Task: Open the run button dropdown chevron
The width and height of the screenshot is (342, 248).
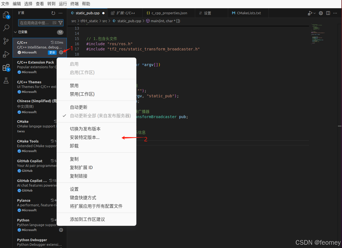Action: 314,13
